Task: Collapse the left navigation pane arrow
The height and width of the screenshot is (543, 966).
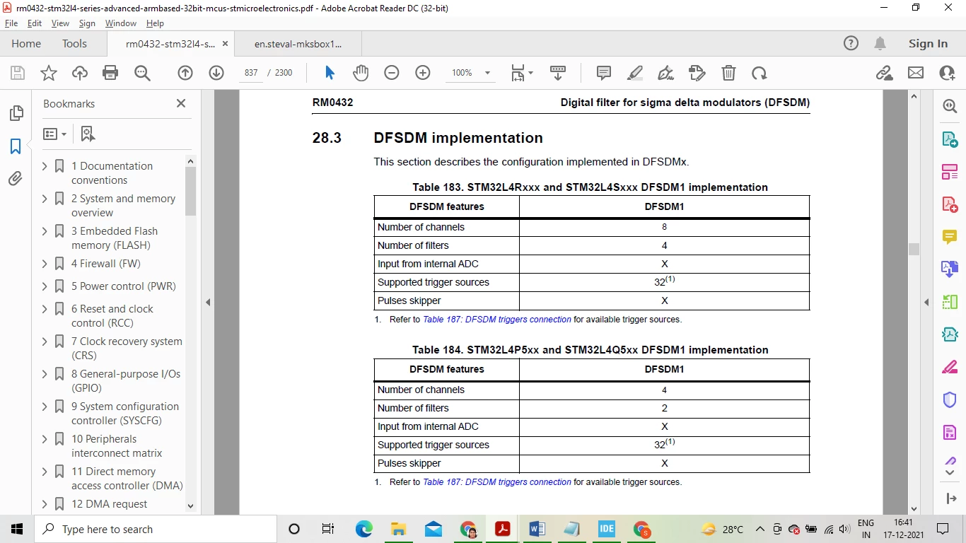Action: point(208,302)
